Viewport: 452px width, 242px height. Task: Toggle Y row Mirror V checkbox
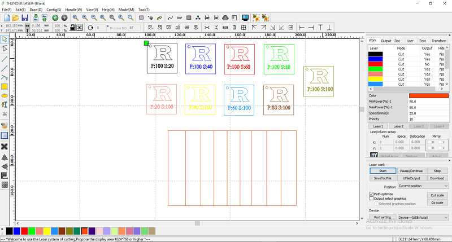click(x=440, y=148)
